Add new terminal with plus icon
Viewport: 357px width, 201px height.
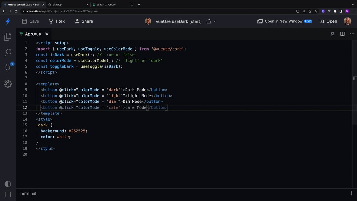(x=351, y=193)
